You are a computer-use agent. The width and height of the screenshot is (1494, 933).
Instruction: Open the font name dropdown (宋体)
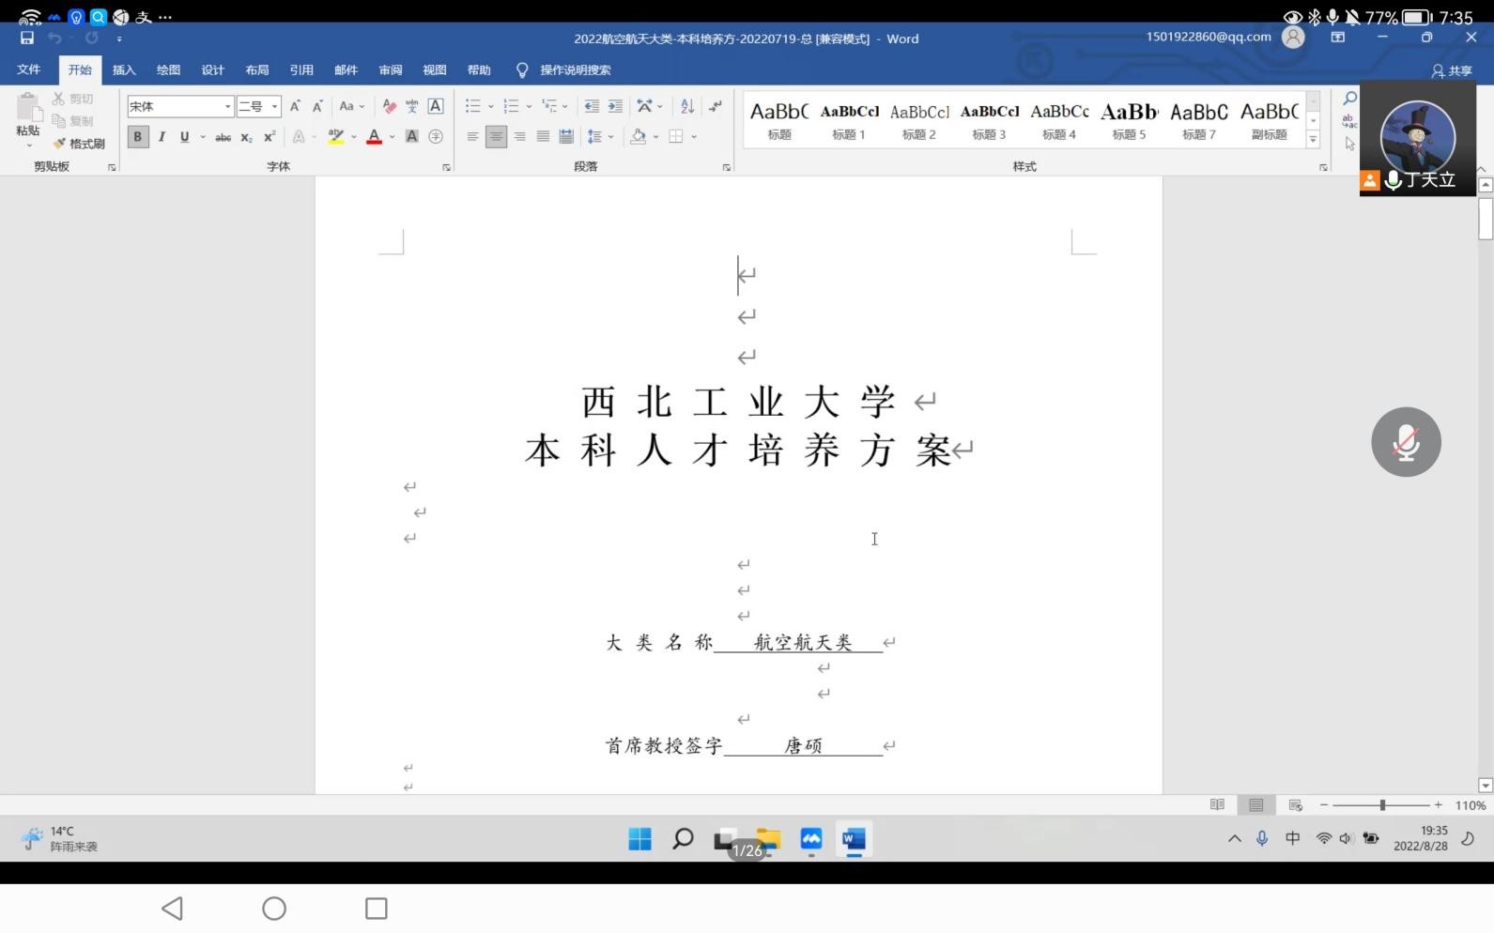coord(227,107)
